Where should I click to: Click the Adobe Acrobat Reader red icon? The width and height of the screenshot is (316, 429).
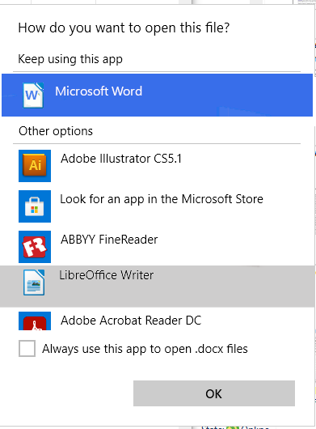pyautogui.click(x=35, y=321)
